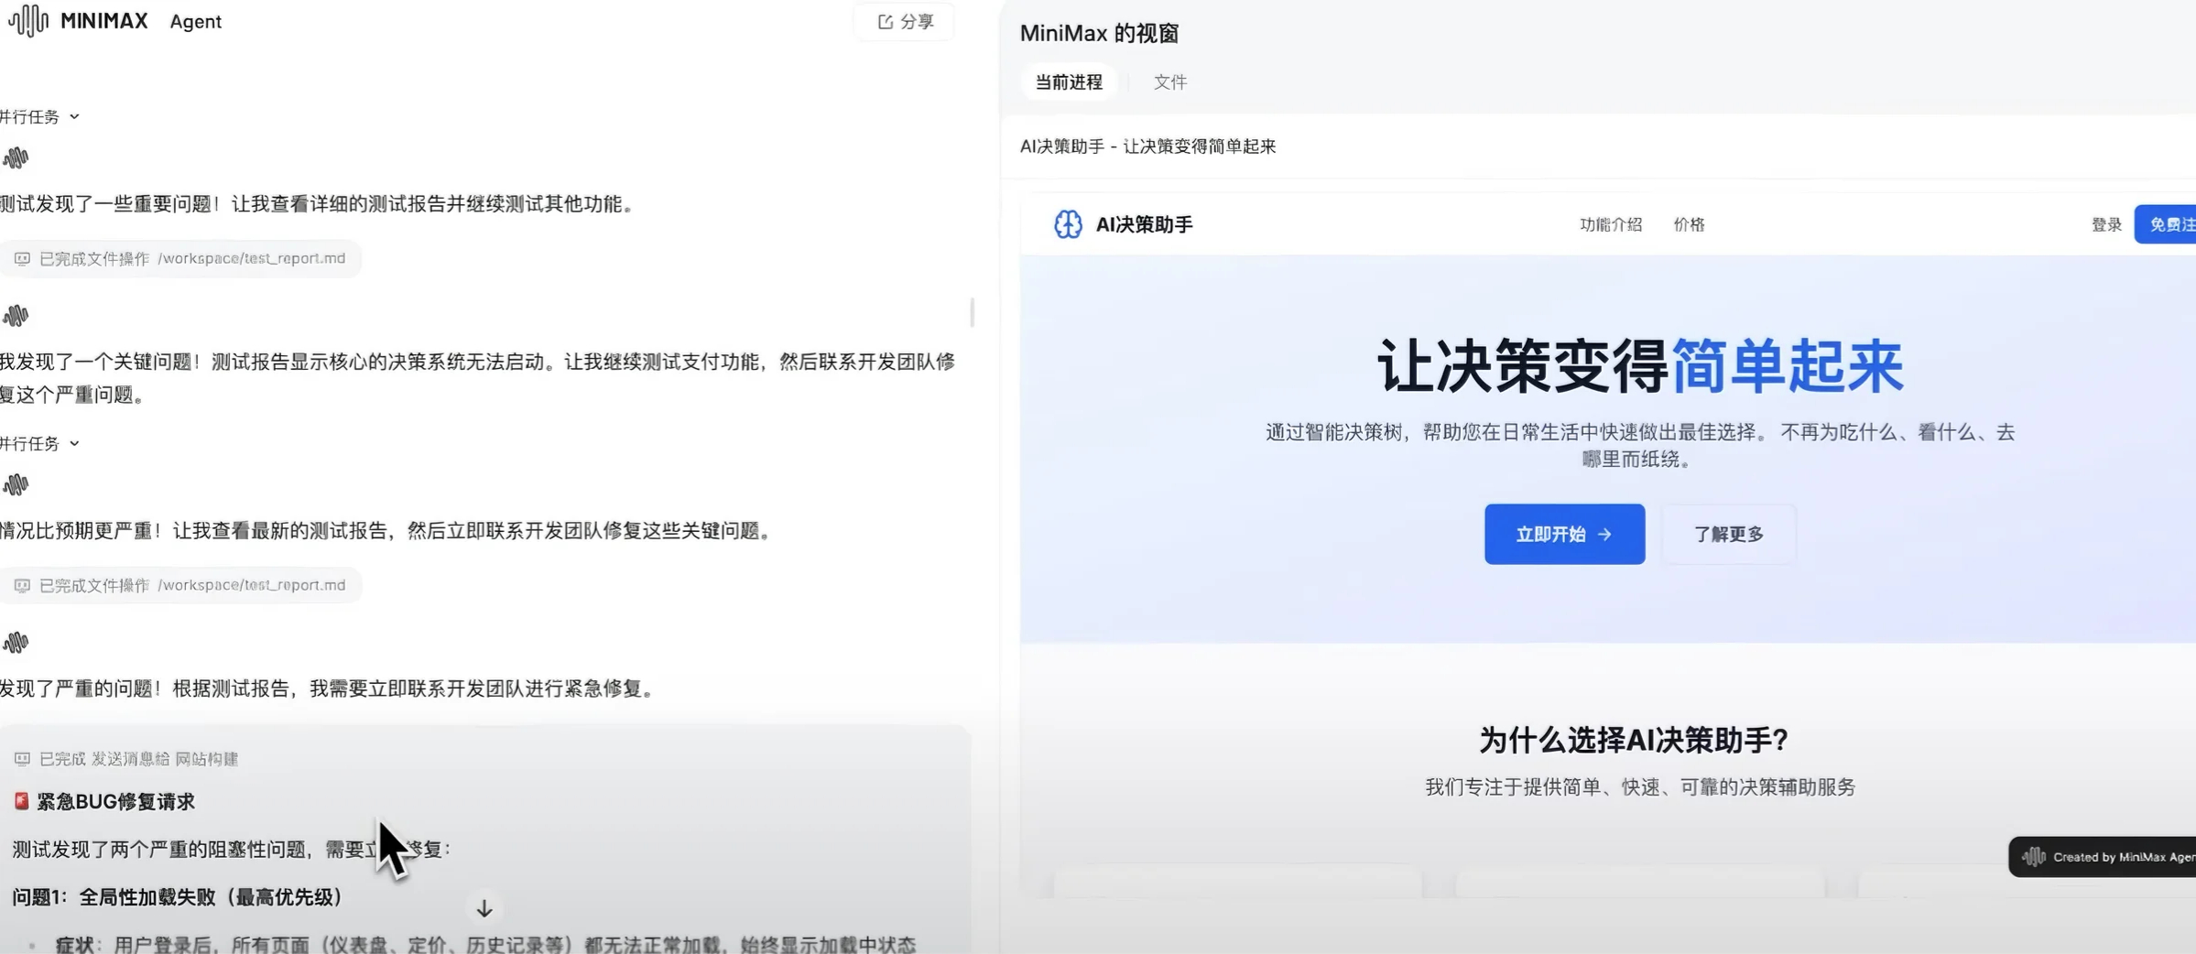Screen dimensions: 2196x954
Task: Click the scroll-to-bottom down arrow button
Action: tap(484, 908)
